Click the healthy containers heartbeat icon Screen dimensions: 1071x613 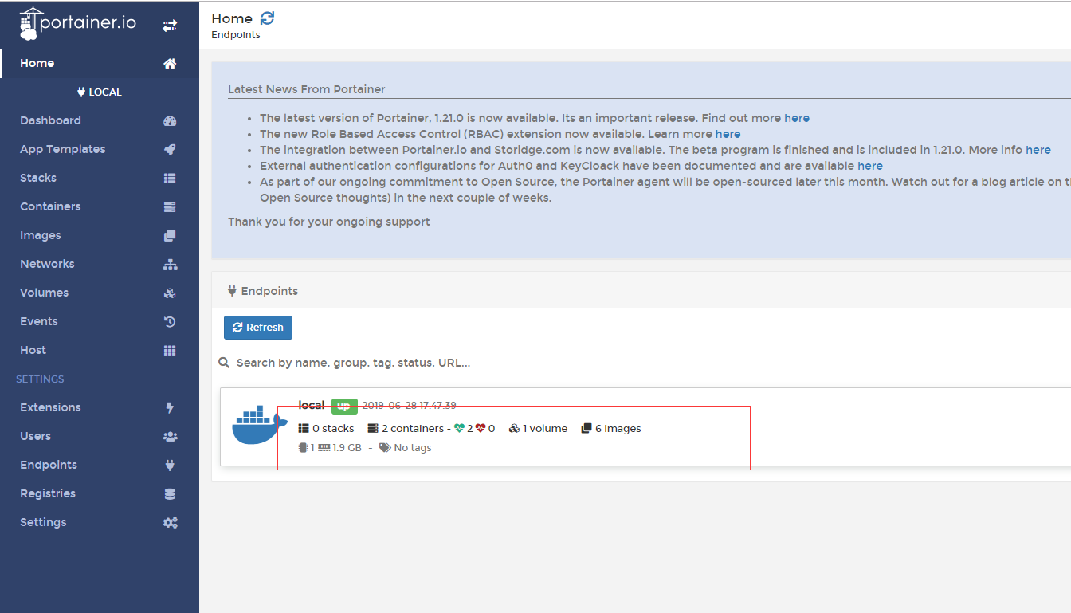(460, 428)
